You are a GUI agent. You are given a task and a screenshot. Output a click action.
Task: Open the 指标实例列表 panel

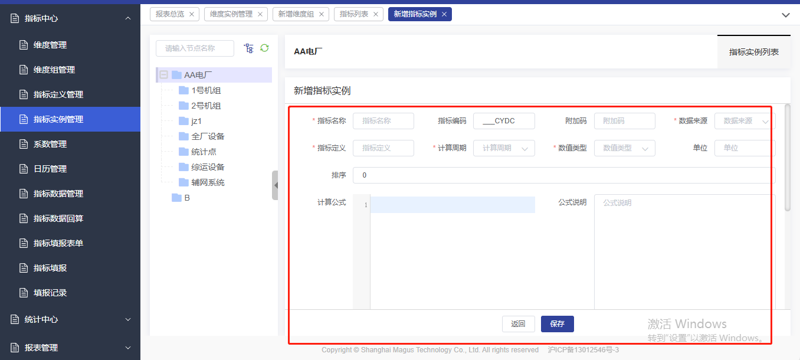pos(753,52)
